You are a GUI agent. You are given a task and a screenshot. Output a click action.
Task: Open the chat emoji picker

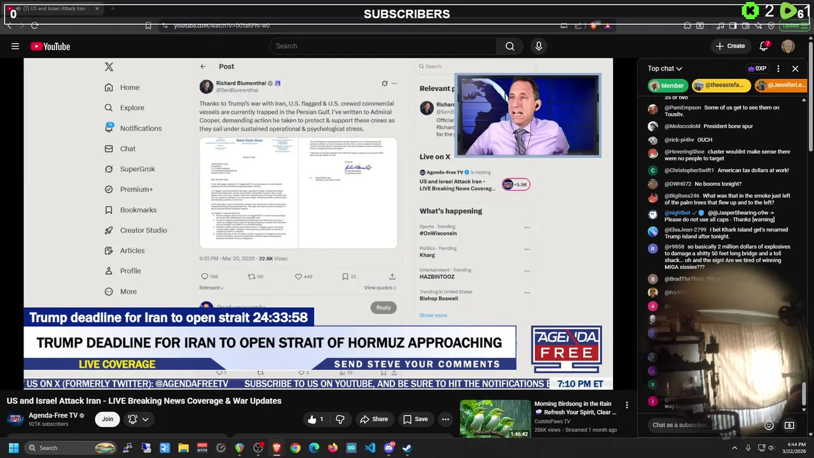[x=769, y=425]
